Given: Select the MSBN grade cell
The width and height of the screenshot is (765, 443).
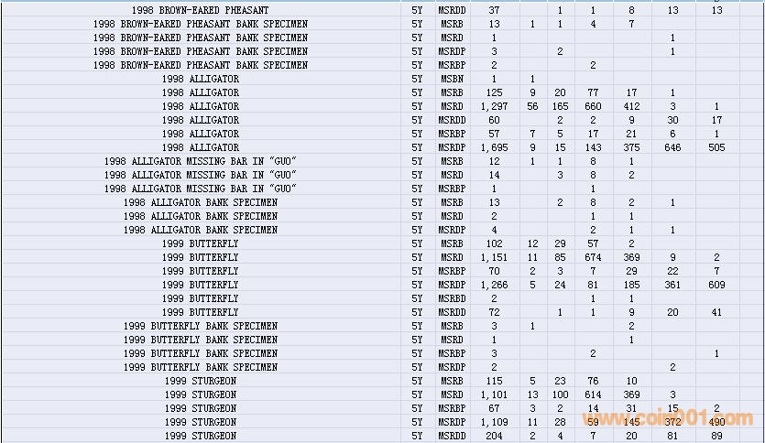Looking at the screenshot, I should 451,79.
